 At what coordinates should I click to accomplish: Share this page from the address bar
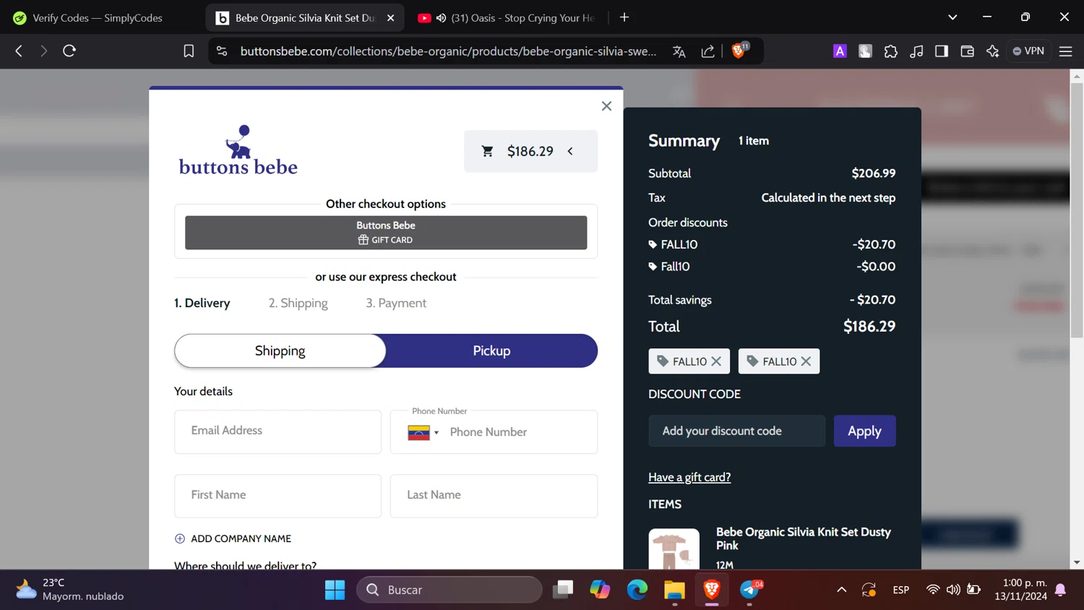(x=707, y=51)
